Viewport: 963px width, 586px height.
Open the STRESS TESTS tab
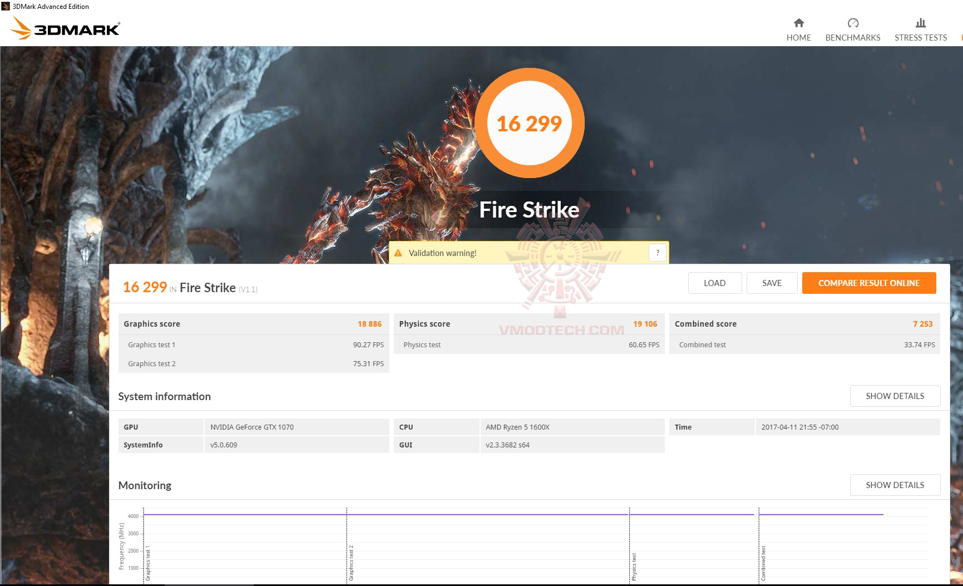tap(920, 37)
